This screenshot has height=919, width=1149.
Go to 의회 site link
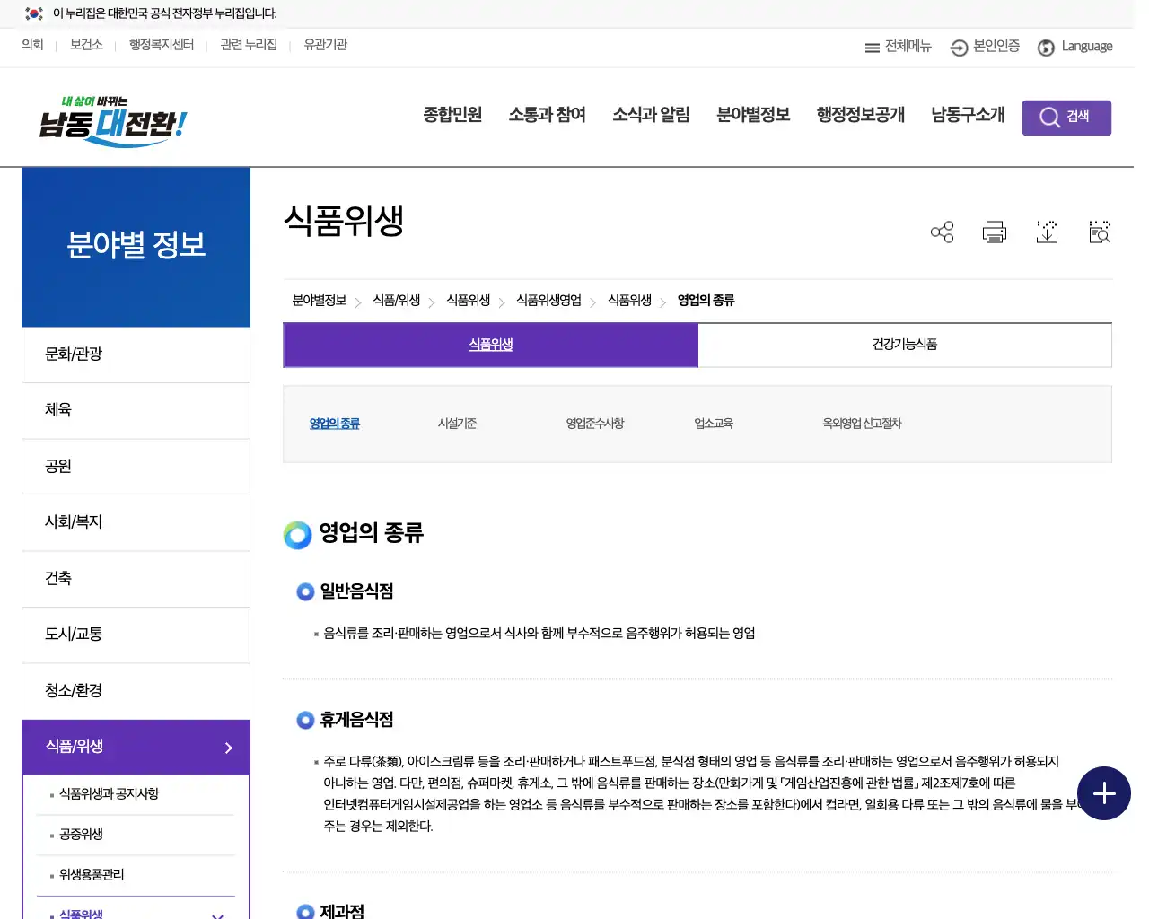pos(32,45)
